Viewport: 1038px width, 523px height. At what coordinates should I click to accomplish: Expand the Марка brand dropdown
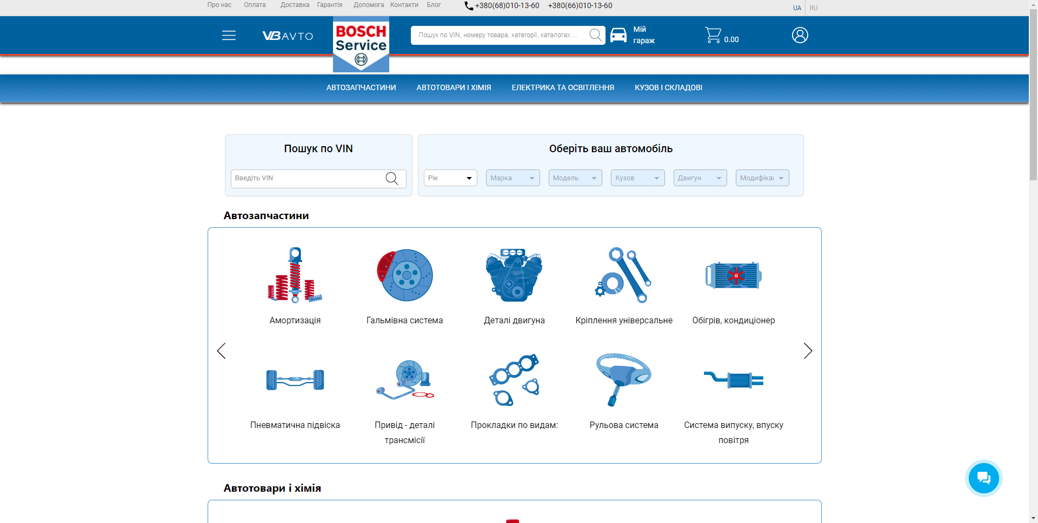[x=513, y=178]
